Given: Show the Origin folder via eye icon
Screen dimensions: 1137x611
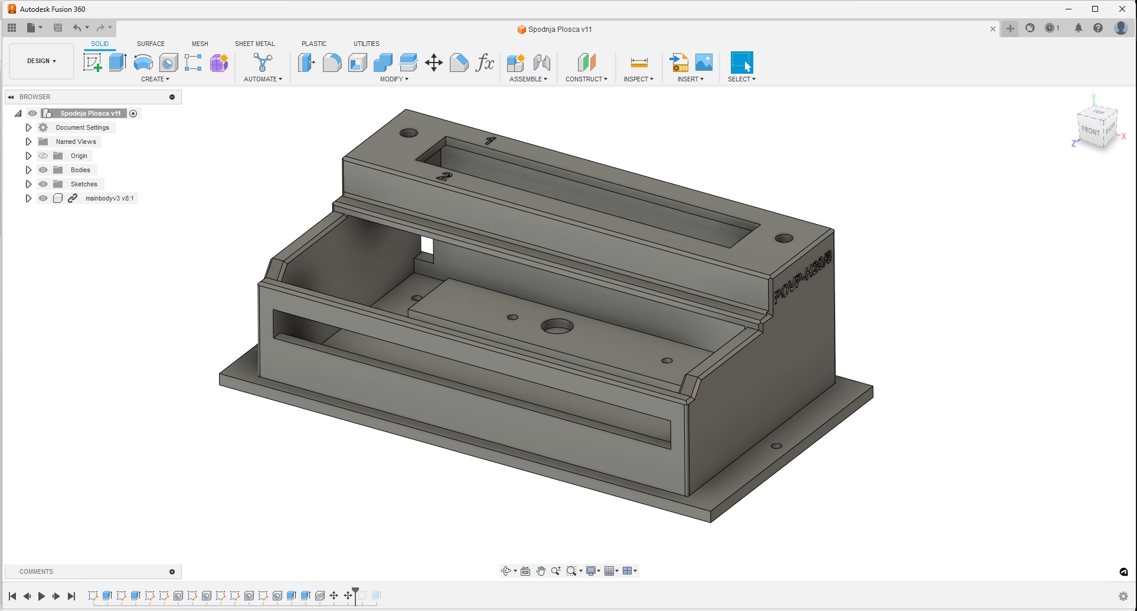Looking at the screenshot, I should 43,156.
